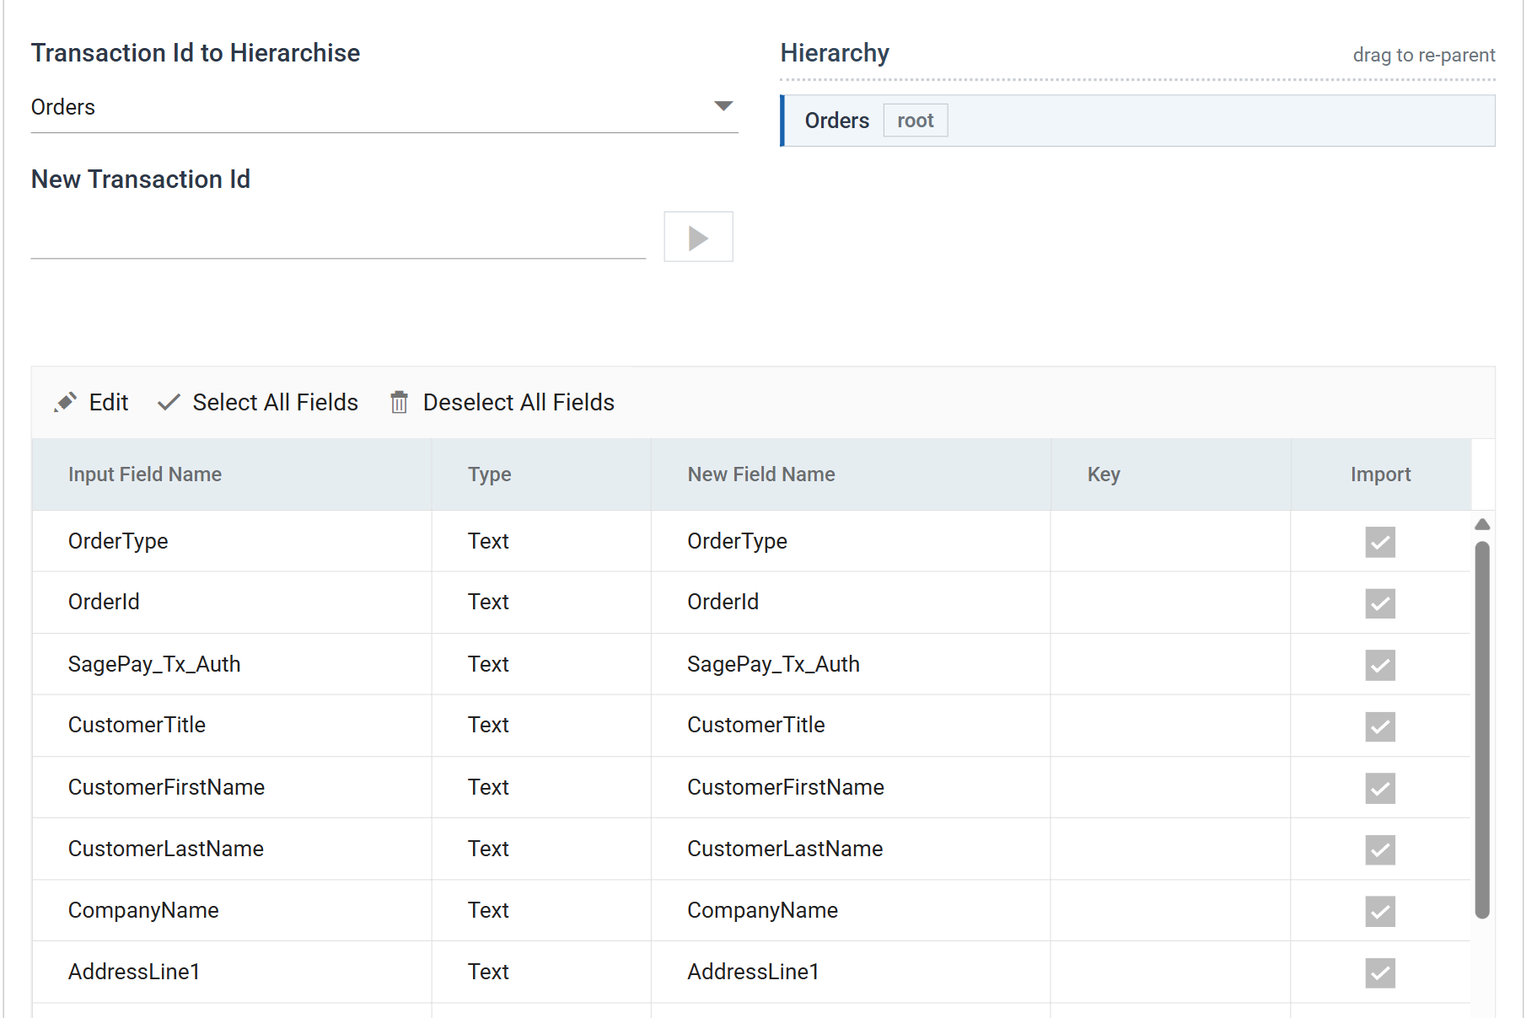Viewport: 1526px width, 1018px height.
Task: Click the Deselect All Fields label
Action: (x=519, y=402)
